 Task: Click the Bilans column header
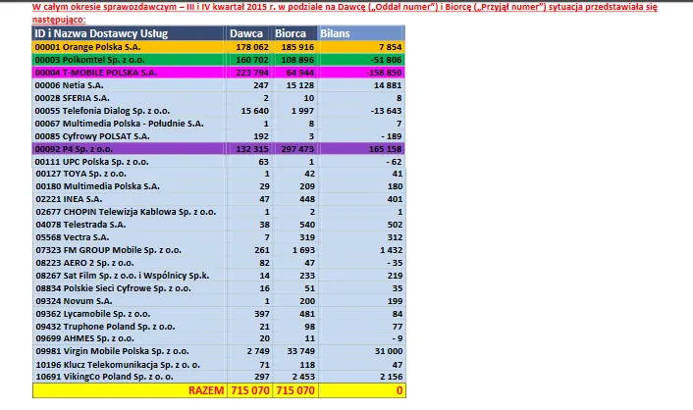(335, 33)
